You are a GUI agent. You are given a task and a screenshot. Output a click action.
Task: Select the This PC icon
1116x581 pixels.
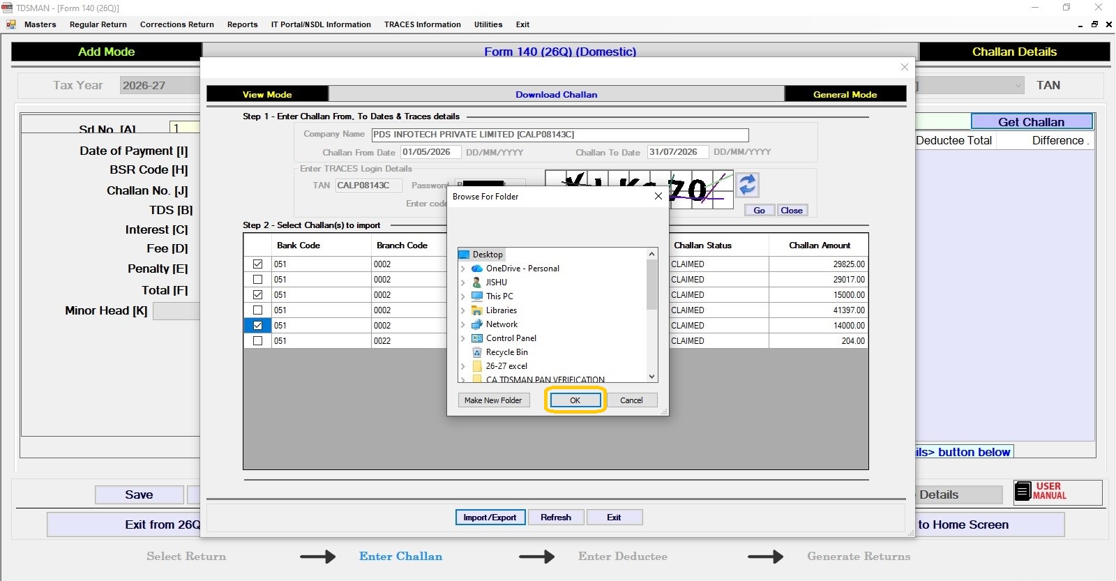point(477,296)
